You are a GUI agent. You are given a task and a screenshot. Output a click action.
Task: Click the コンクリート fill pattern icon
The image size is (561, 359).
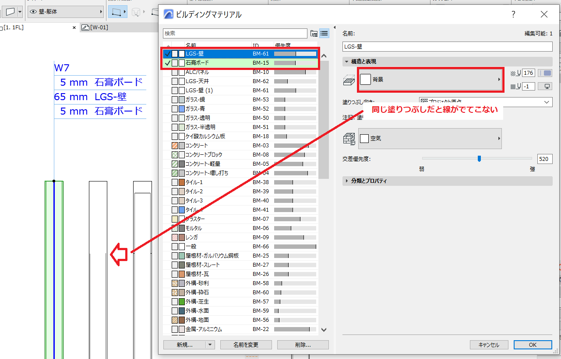click(175, 146)
